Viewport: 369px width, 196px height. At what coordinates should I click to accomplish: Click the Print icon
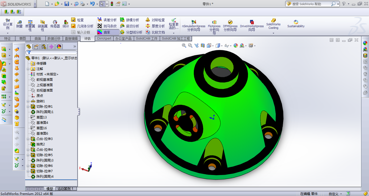pos(83,4)
